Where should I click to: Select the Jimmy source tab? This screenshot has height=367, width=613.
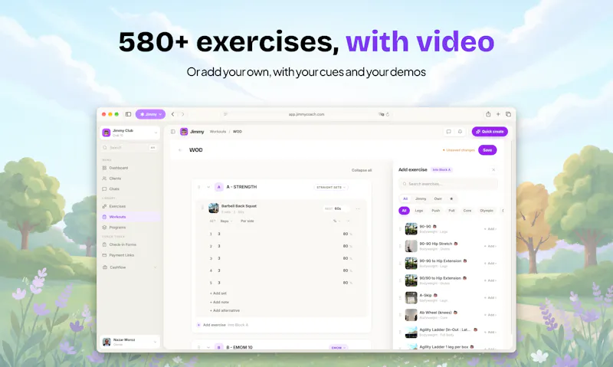pos(421,199)
